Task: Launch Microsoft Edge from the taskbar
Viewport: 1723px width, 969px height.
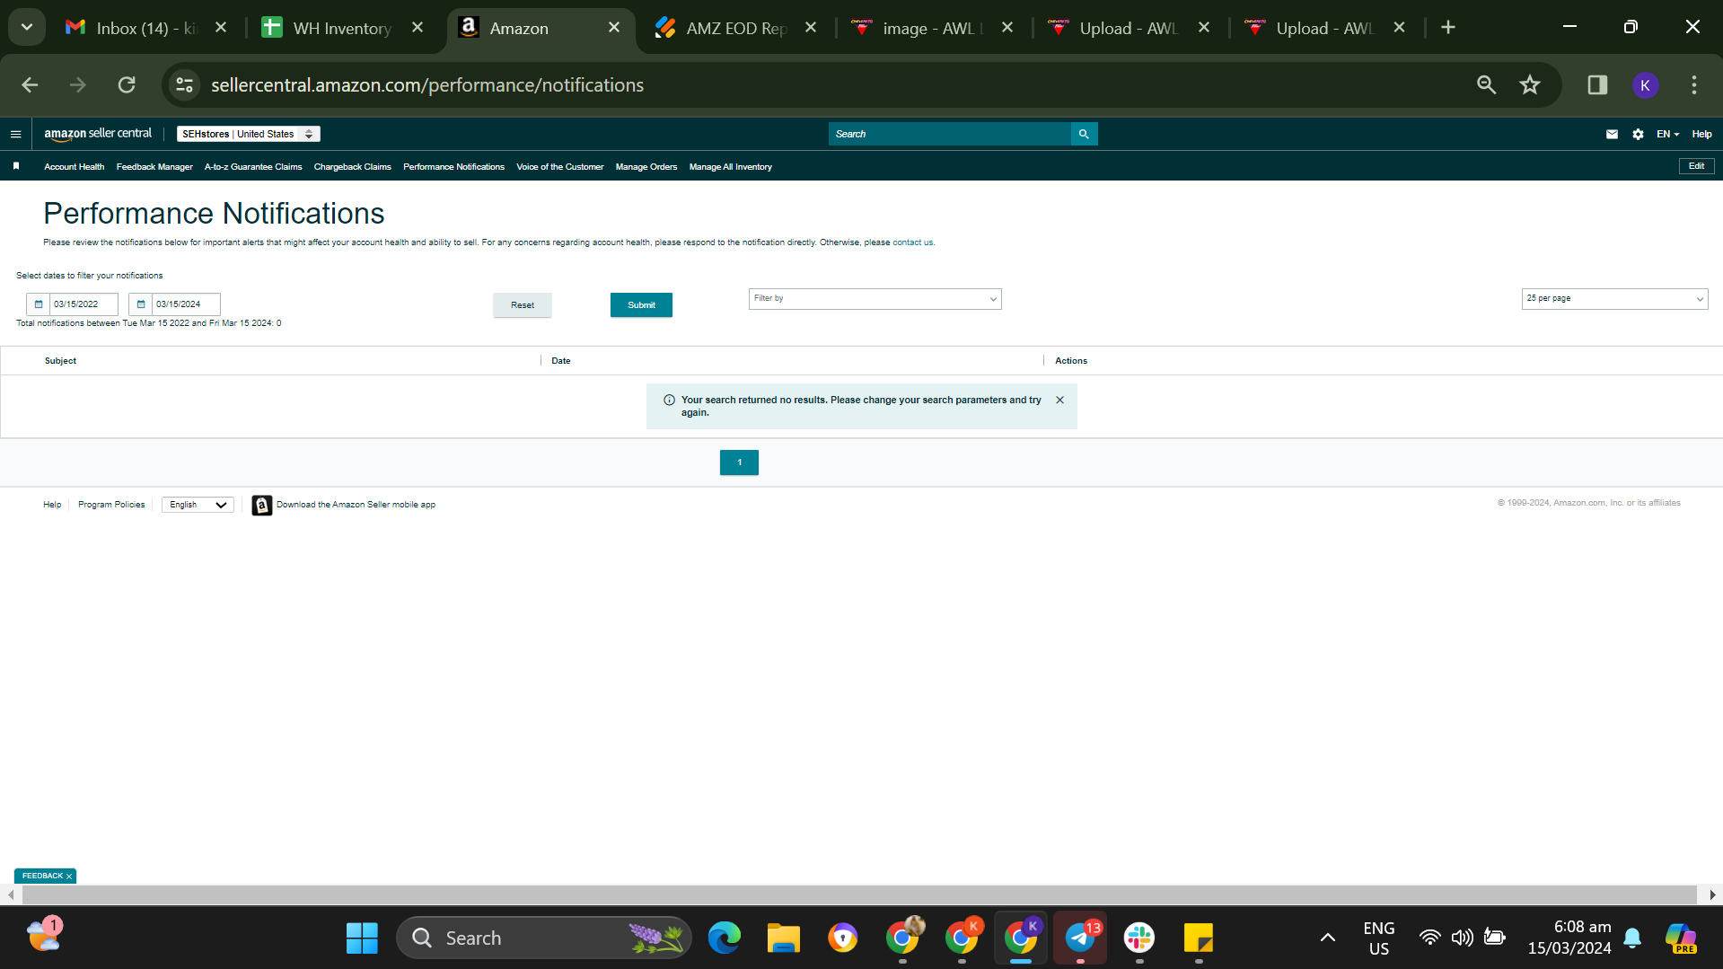Action: tap(724, 938)
